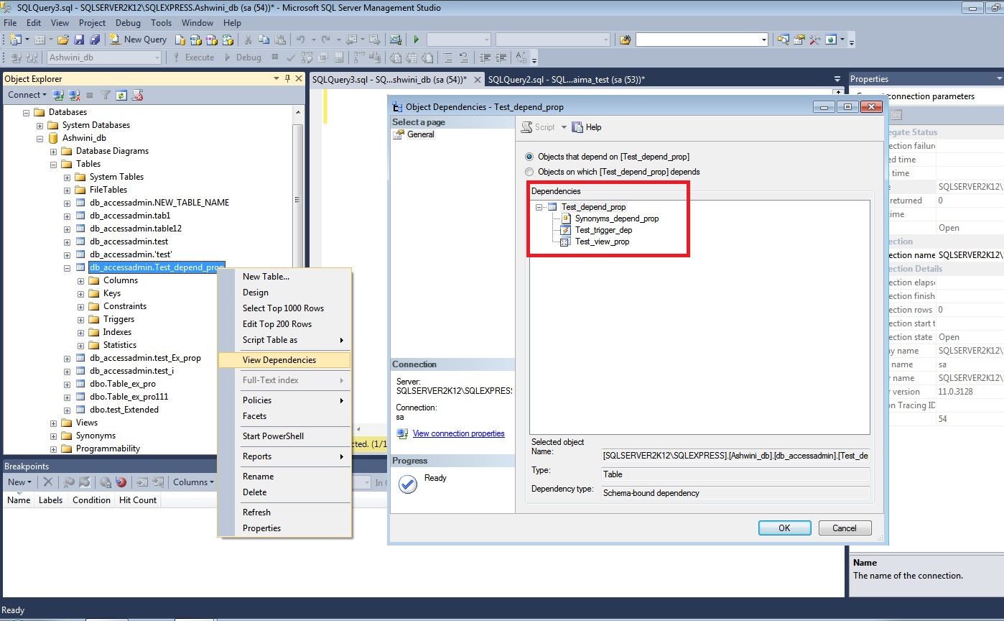Select 'Objects that depend on [Test_depend_prop]' radio button
This screenshot has height=621, width=1004.
(x=530, y=157)
